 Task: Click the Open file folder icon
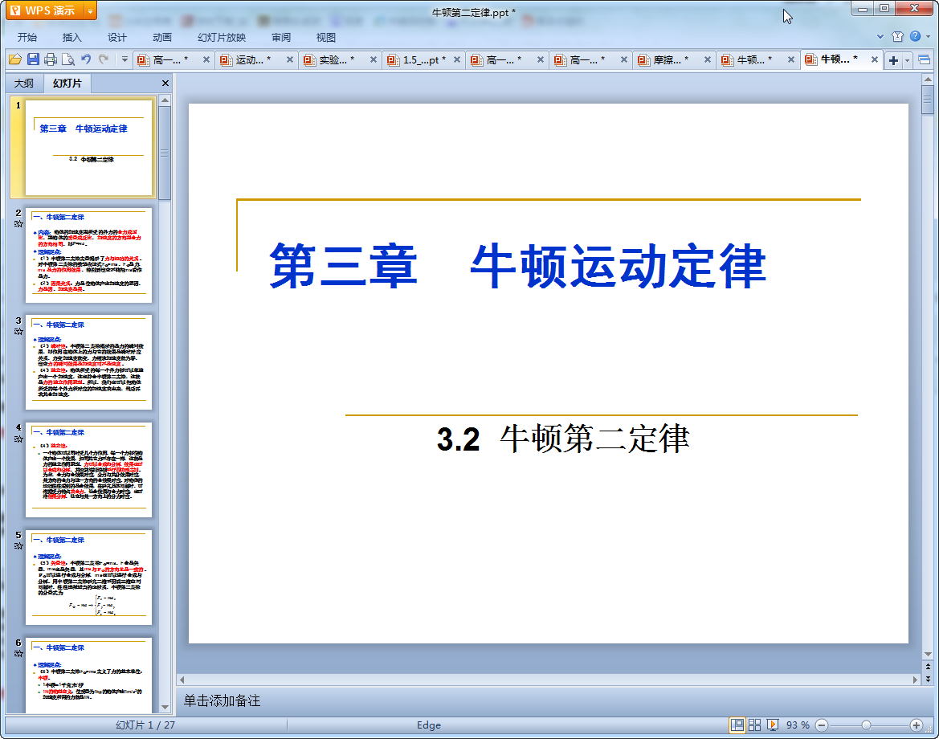coord(14,59)
